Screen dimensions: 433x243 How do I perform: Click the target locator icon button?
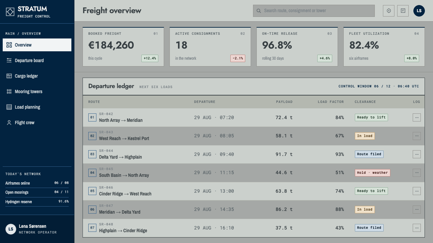coord(389,11)
